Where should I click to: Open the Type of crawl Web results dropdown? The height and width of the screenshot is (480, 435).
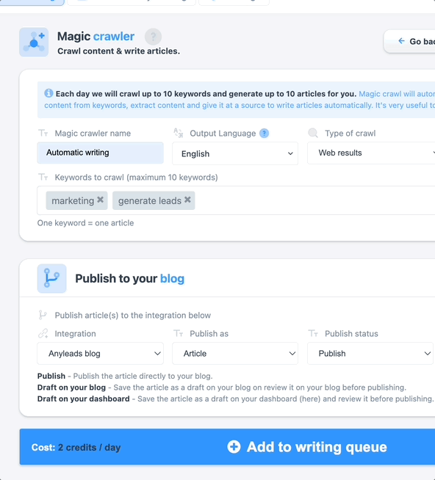[x=371, y=153]
